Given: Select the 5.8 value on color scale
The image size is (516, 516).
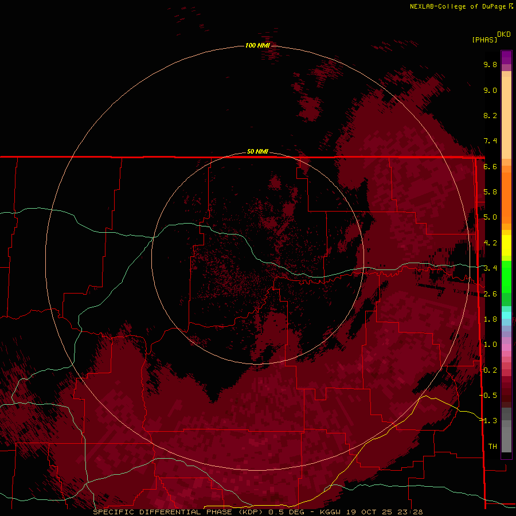Looking at the screenshot, I should coord(490,192).
